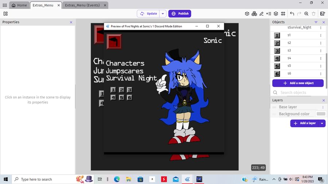This screenshot has width=328, height=184.
Task: Open scene settings editor icon
Action: pyautogui.click(x=323, y=14)
